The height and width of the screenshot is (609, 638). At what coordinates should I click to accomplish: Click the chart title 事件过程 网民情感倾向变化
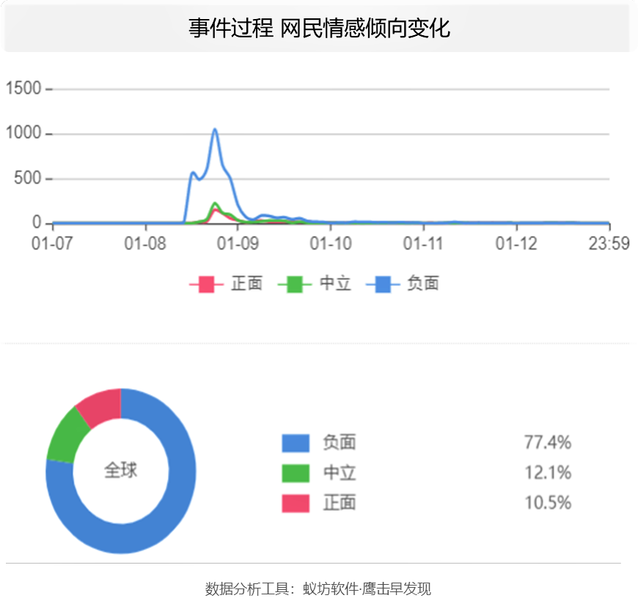[x=318, y=29]
